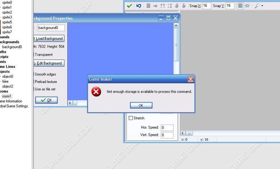
Task: Click the background0 name field
Action: click(51, 28)
